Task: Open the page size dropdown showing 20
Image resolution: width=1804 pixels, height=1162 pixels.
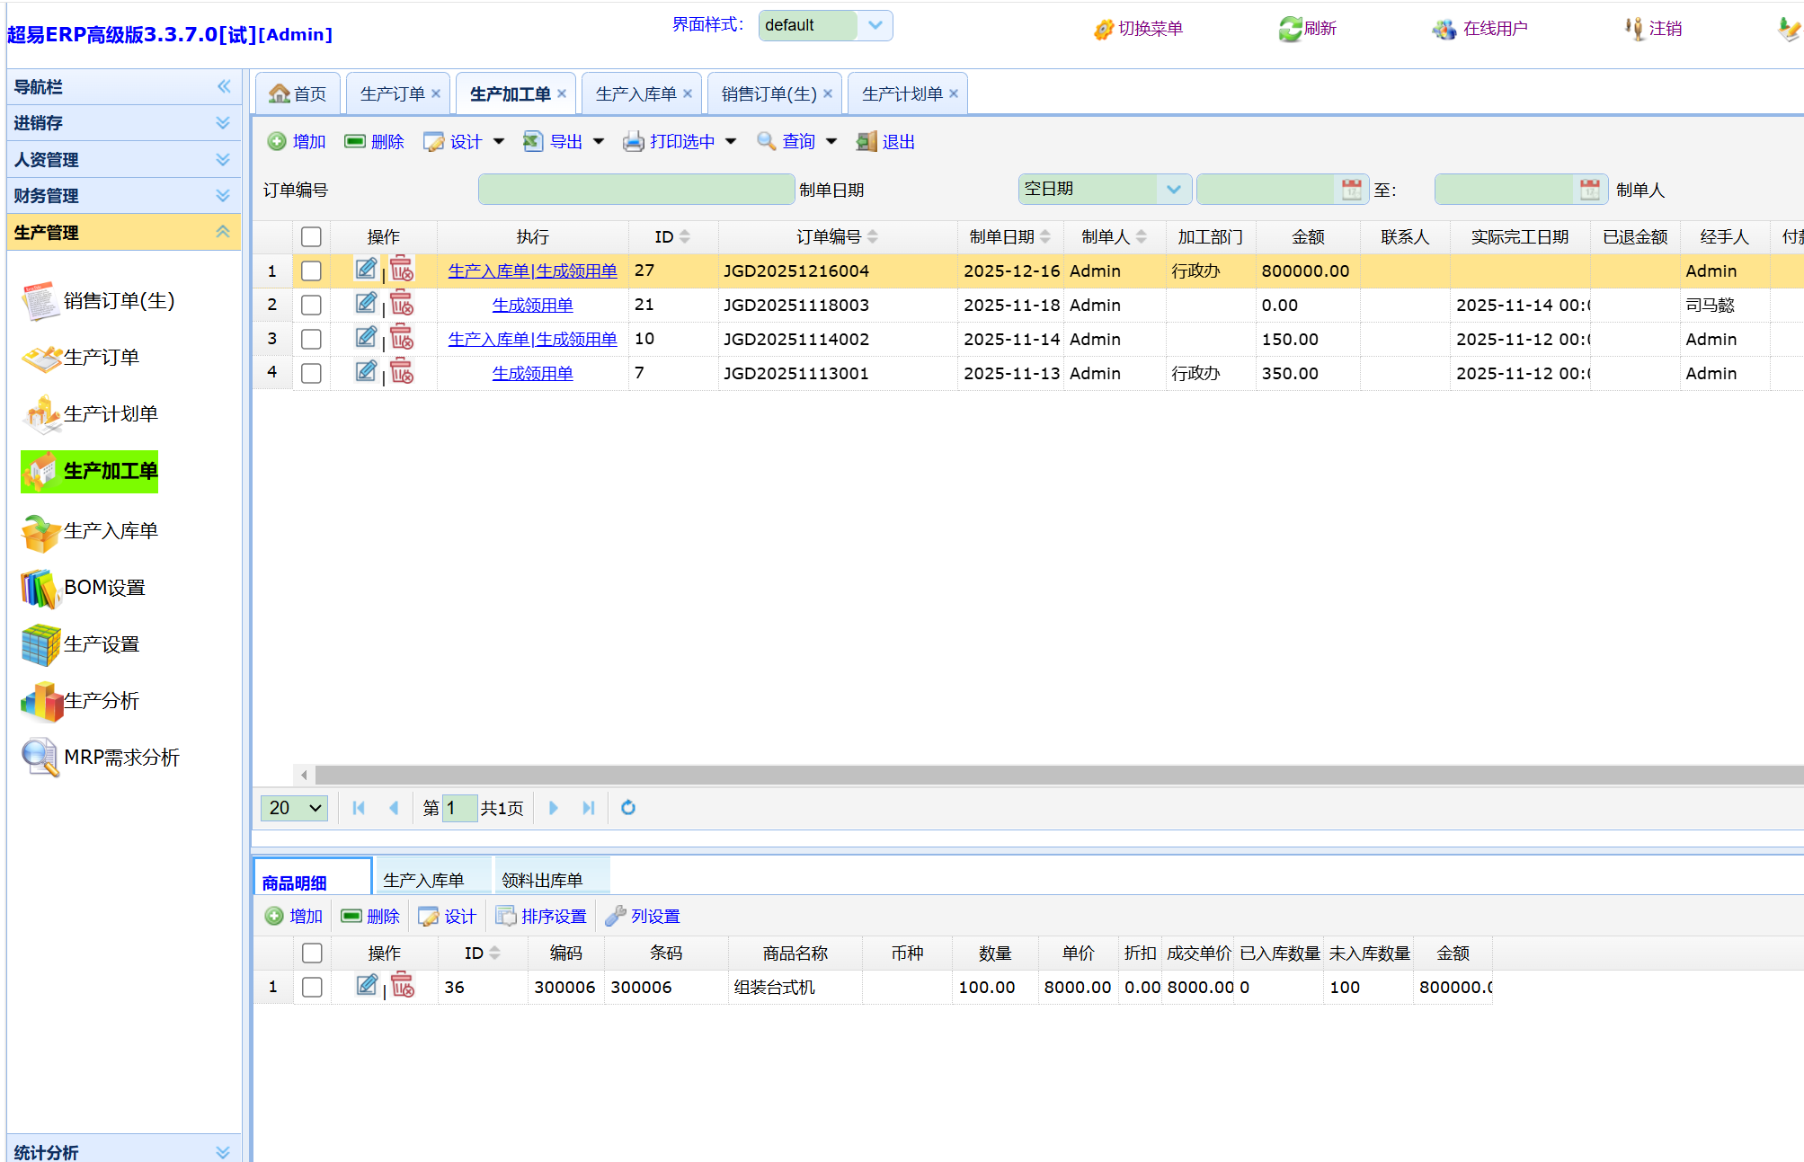Action: (x=295, y=808)
